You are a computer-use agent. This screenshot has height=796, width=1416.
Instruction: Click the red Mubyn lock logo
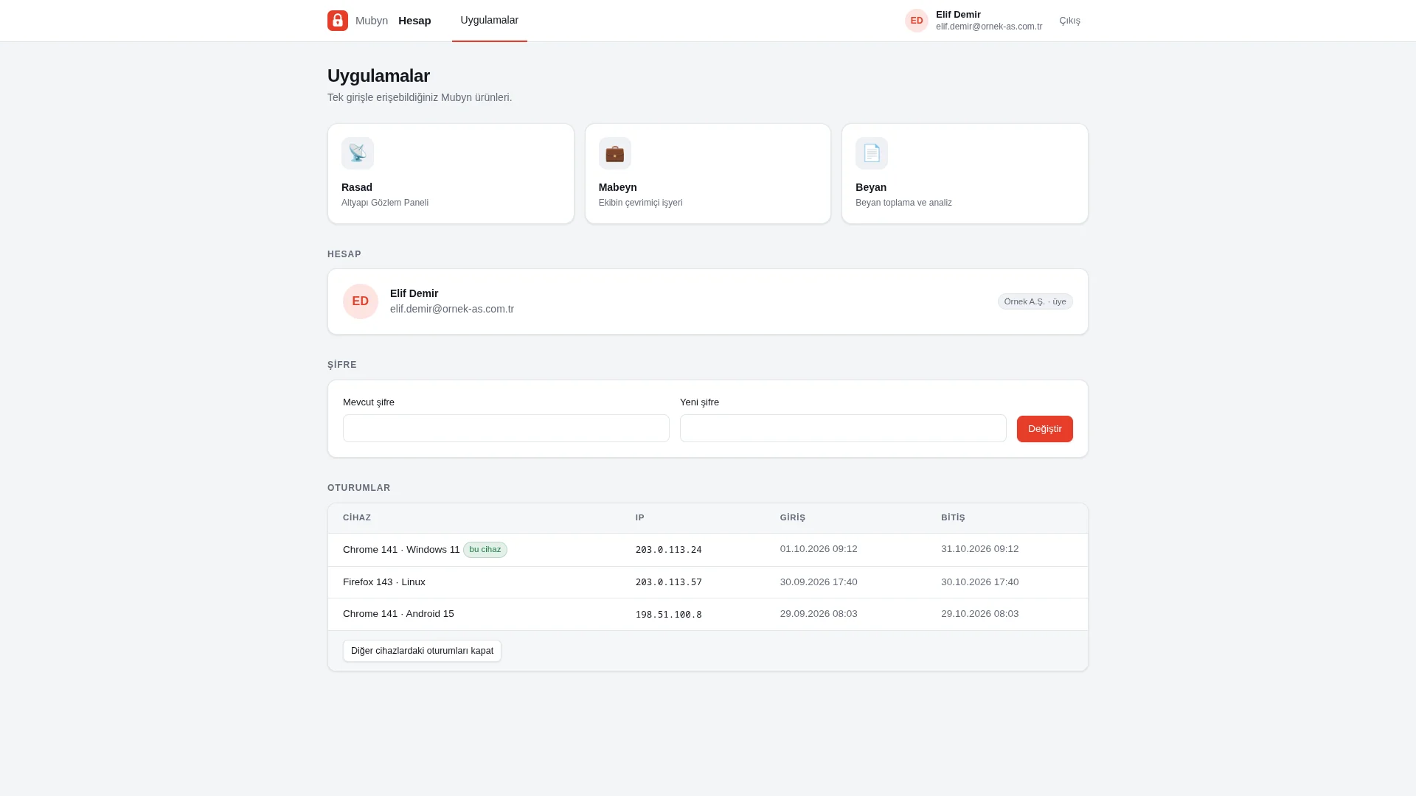coord(338,21)
